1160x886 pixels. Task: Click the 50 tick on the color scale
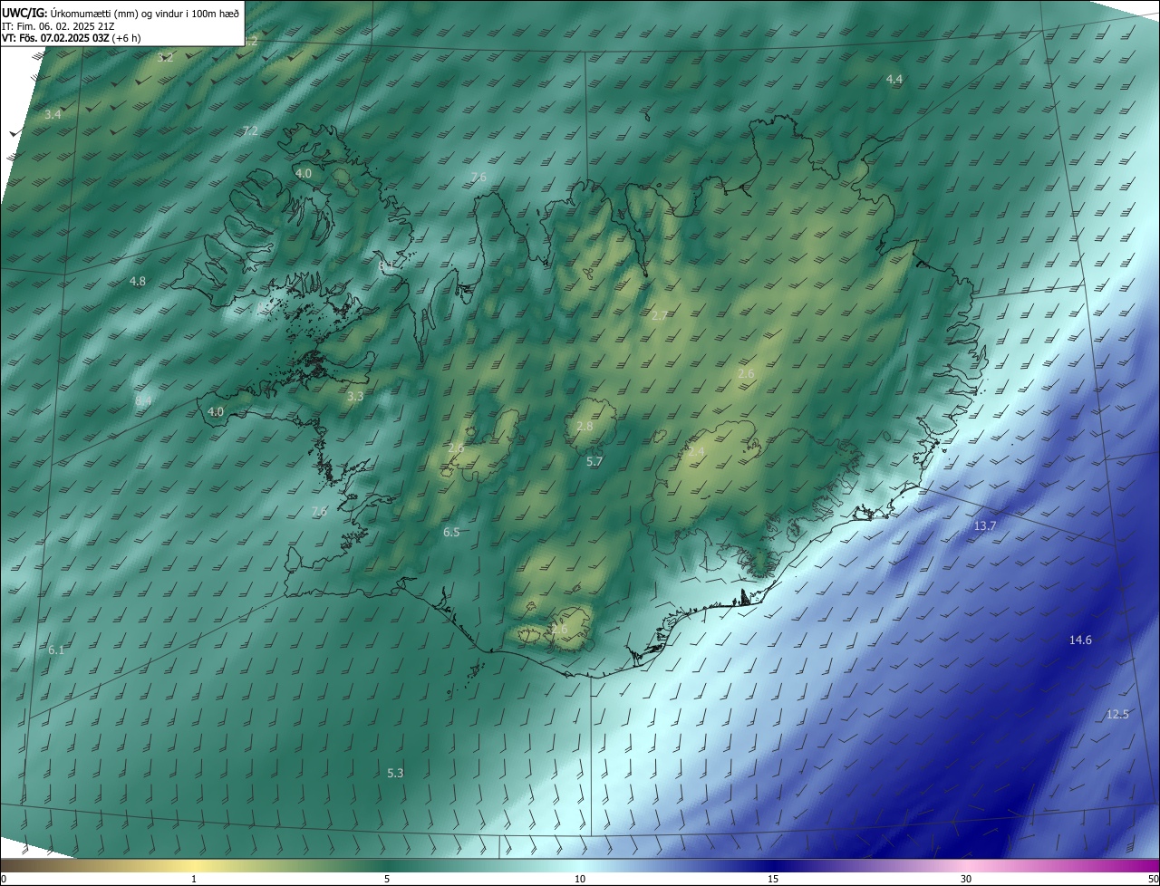pos(1153,879)
